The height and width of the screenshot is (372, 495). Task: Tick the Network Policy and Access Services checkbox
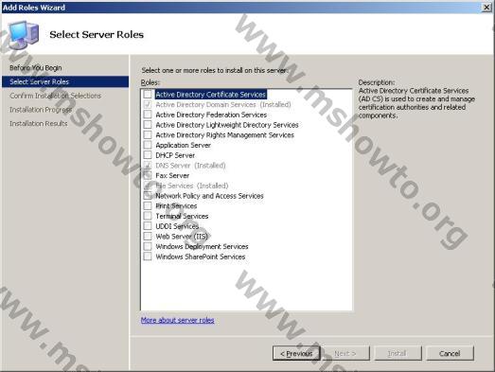(148, 196)
